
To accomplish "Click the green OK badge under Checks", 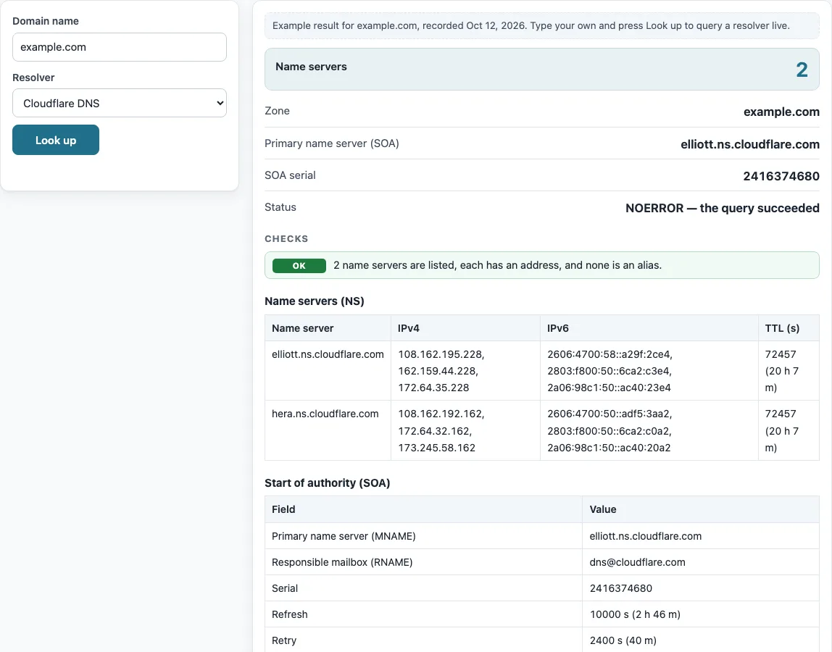I will [x=299, y=266].
